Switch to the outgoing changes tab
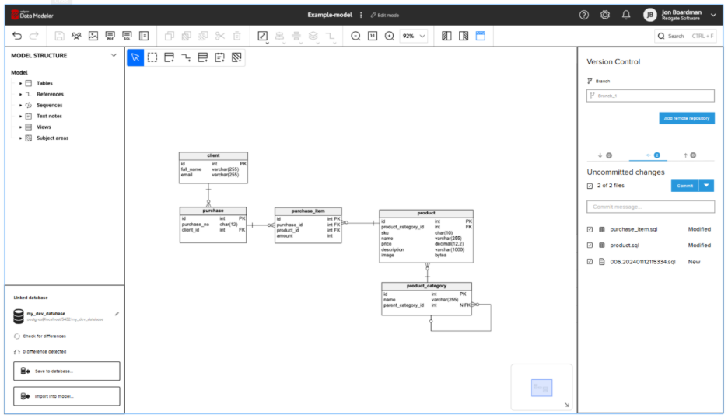The width and height of the screenshot is (728, 418). (x=689, y=155)
